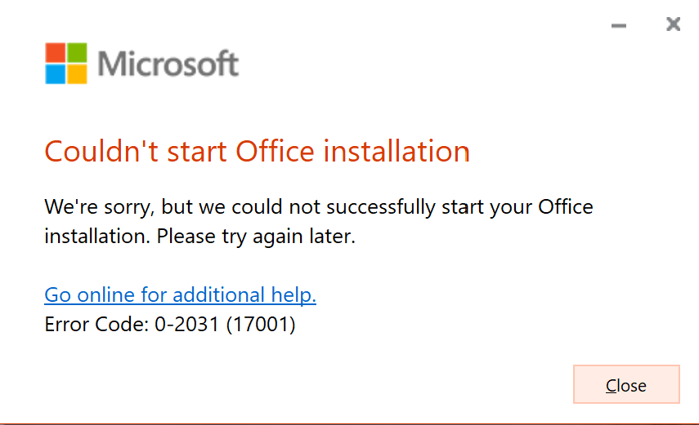This screenshot has height=425, width=699.
Task: Click the word 'installation' in the red heading
Action: (x=397, y=151)
